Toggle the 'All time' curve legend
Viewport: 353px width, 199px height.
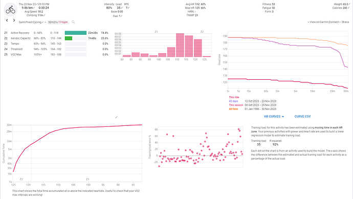233,109
